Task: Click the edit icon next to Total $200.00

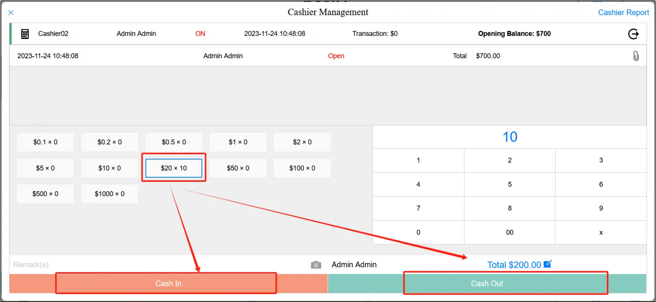Action: (x=547, y=264)
